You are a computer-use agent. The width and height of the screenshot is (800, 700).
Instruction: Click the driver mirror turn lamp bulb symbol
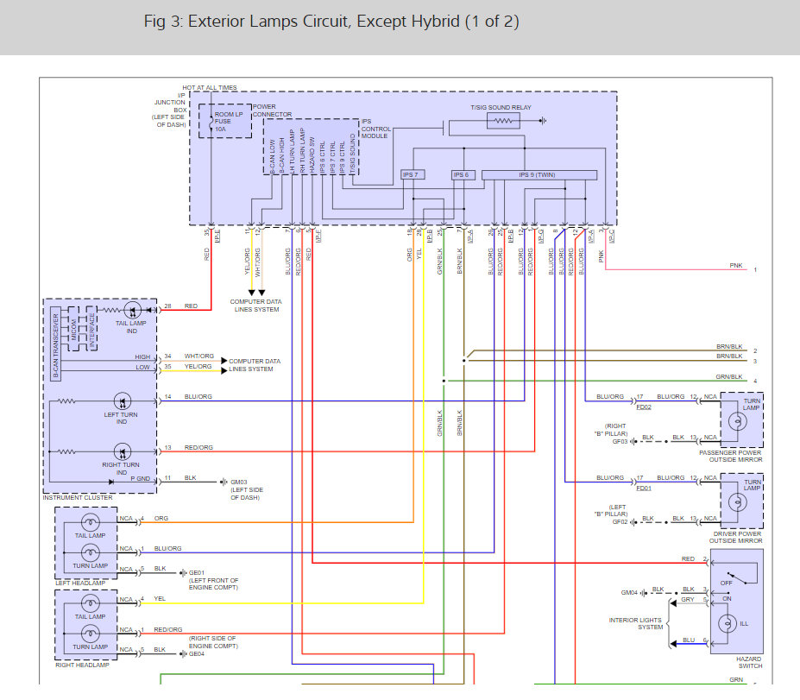[738, 502]
